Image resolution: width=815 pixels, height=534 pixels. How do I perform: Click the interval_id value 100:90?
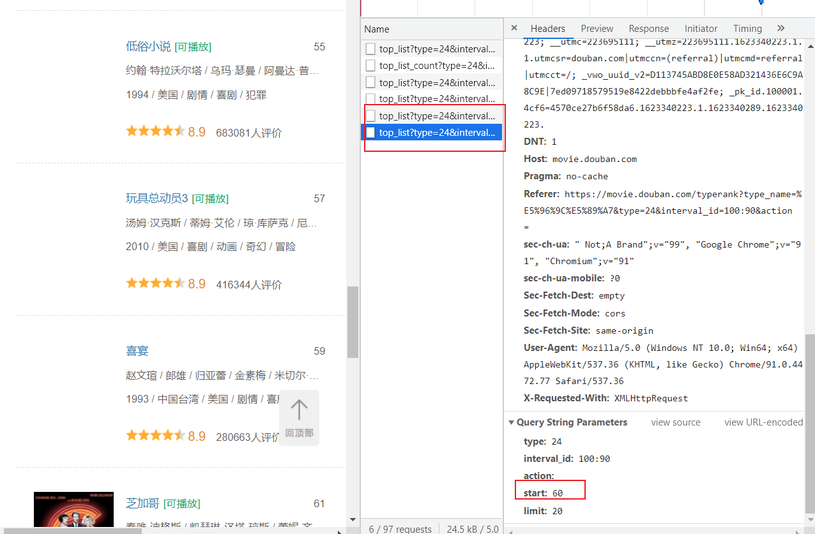[x=594, y=459]
